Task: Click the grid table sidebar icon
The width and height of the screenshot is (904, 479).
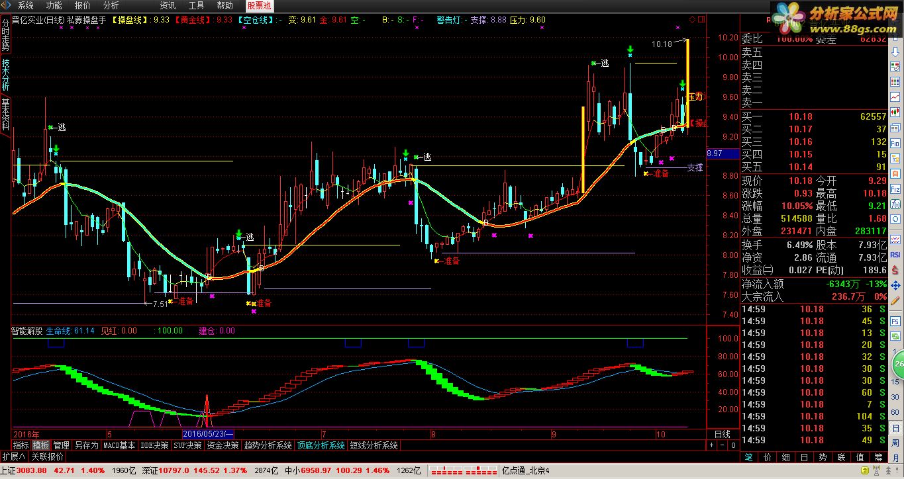Action: pyautogui.click(x=895, y=81)
